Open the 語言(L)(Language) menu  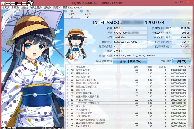click(x=73, y=8)
